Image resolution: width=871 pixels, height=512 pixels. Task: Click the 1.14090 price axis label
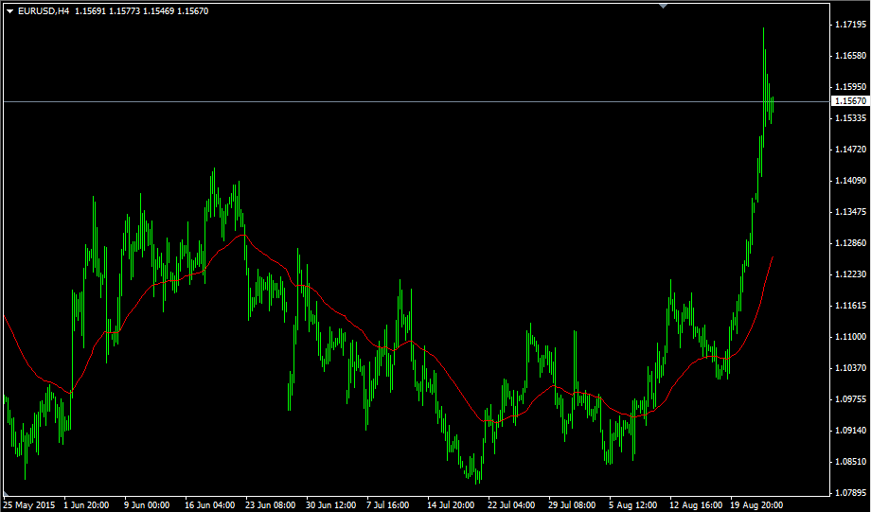850,181
